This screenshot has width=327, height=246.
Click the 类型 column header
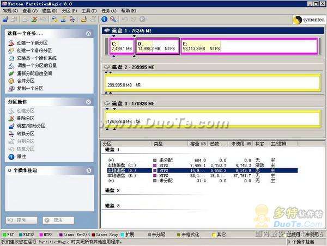click(x=169, y=144)
